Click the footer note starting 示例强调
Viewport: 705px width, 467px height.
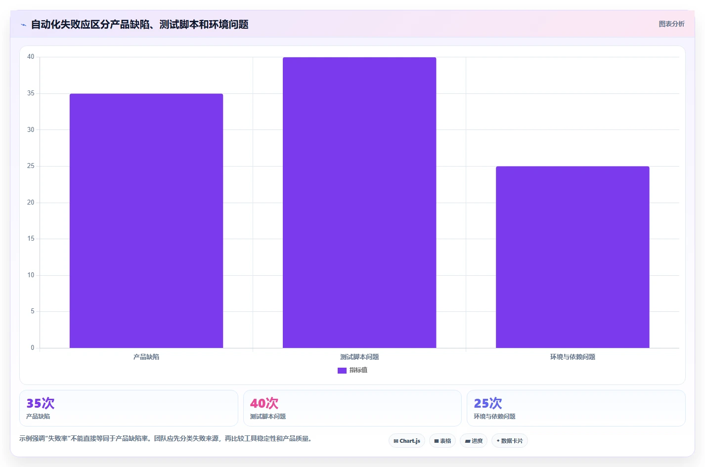click(166, 439)
